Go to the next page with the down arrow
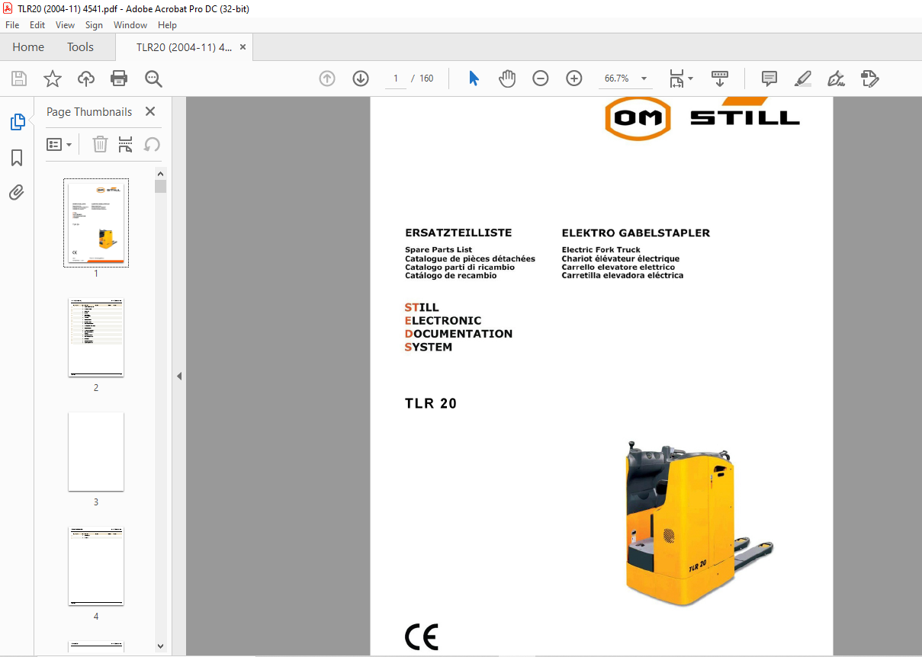Image resolution: width=922 pixels, height=657 pixels. point(361,79)
